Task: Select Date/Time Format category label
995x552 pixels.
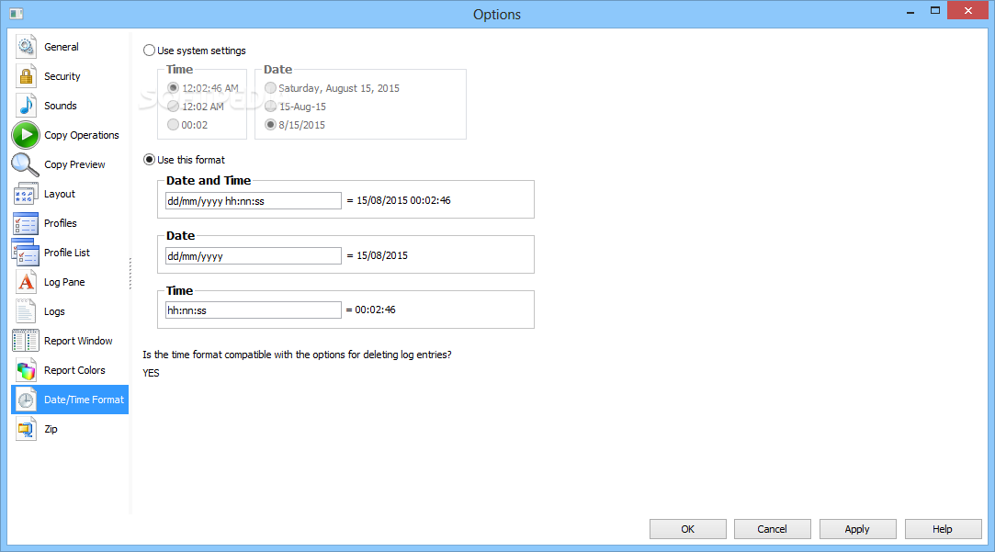Action: 84,400
